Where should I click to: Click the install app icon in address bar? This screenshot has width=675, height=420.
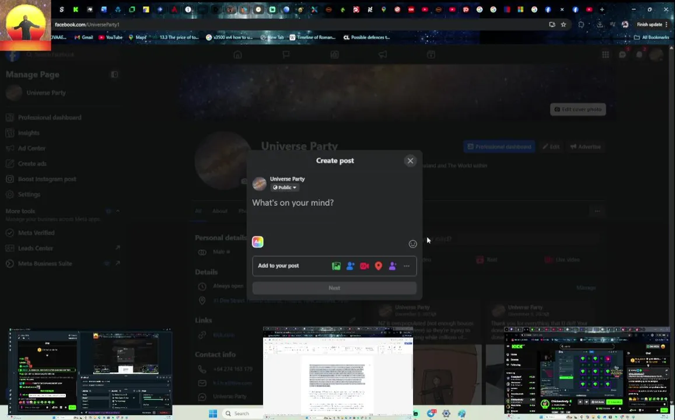552,24
